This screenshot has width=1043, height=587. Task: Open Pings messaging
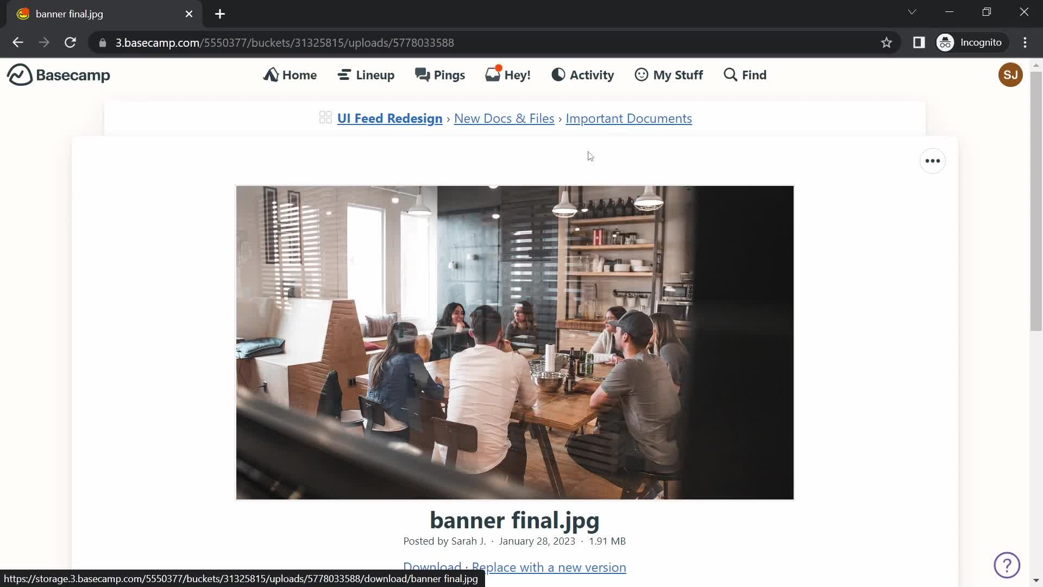tap(440, 74)
